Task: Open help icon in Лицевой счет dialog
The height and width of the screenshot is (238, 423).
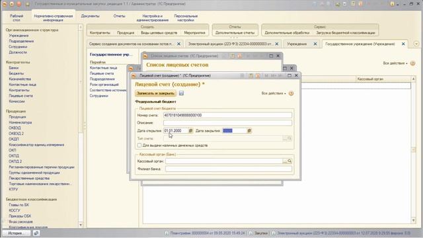Action: (x=291, y=93)
